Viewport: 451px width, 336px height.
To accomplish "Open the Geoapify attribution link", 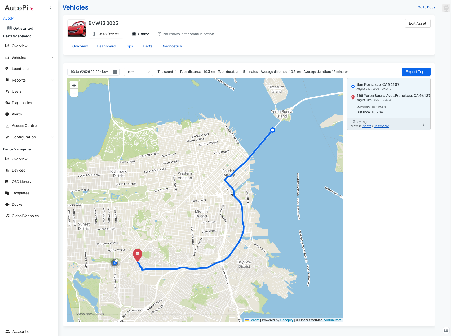I will (x=287, y=320).
